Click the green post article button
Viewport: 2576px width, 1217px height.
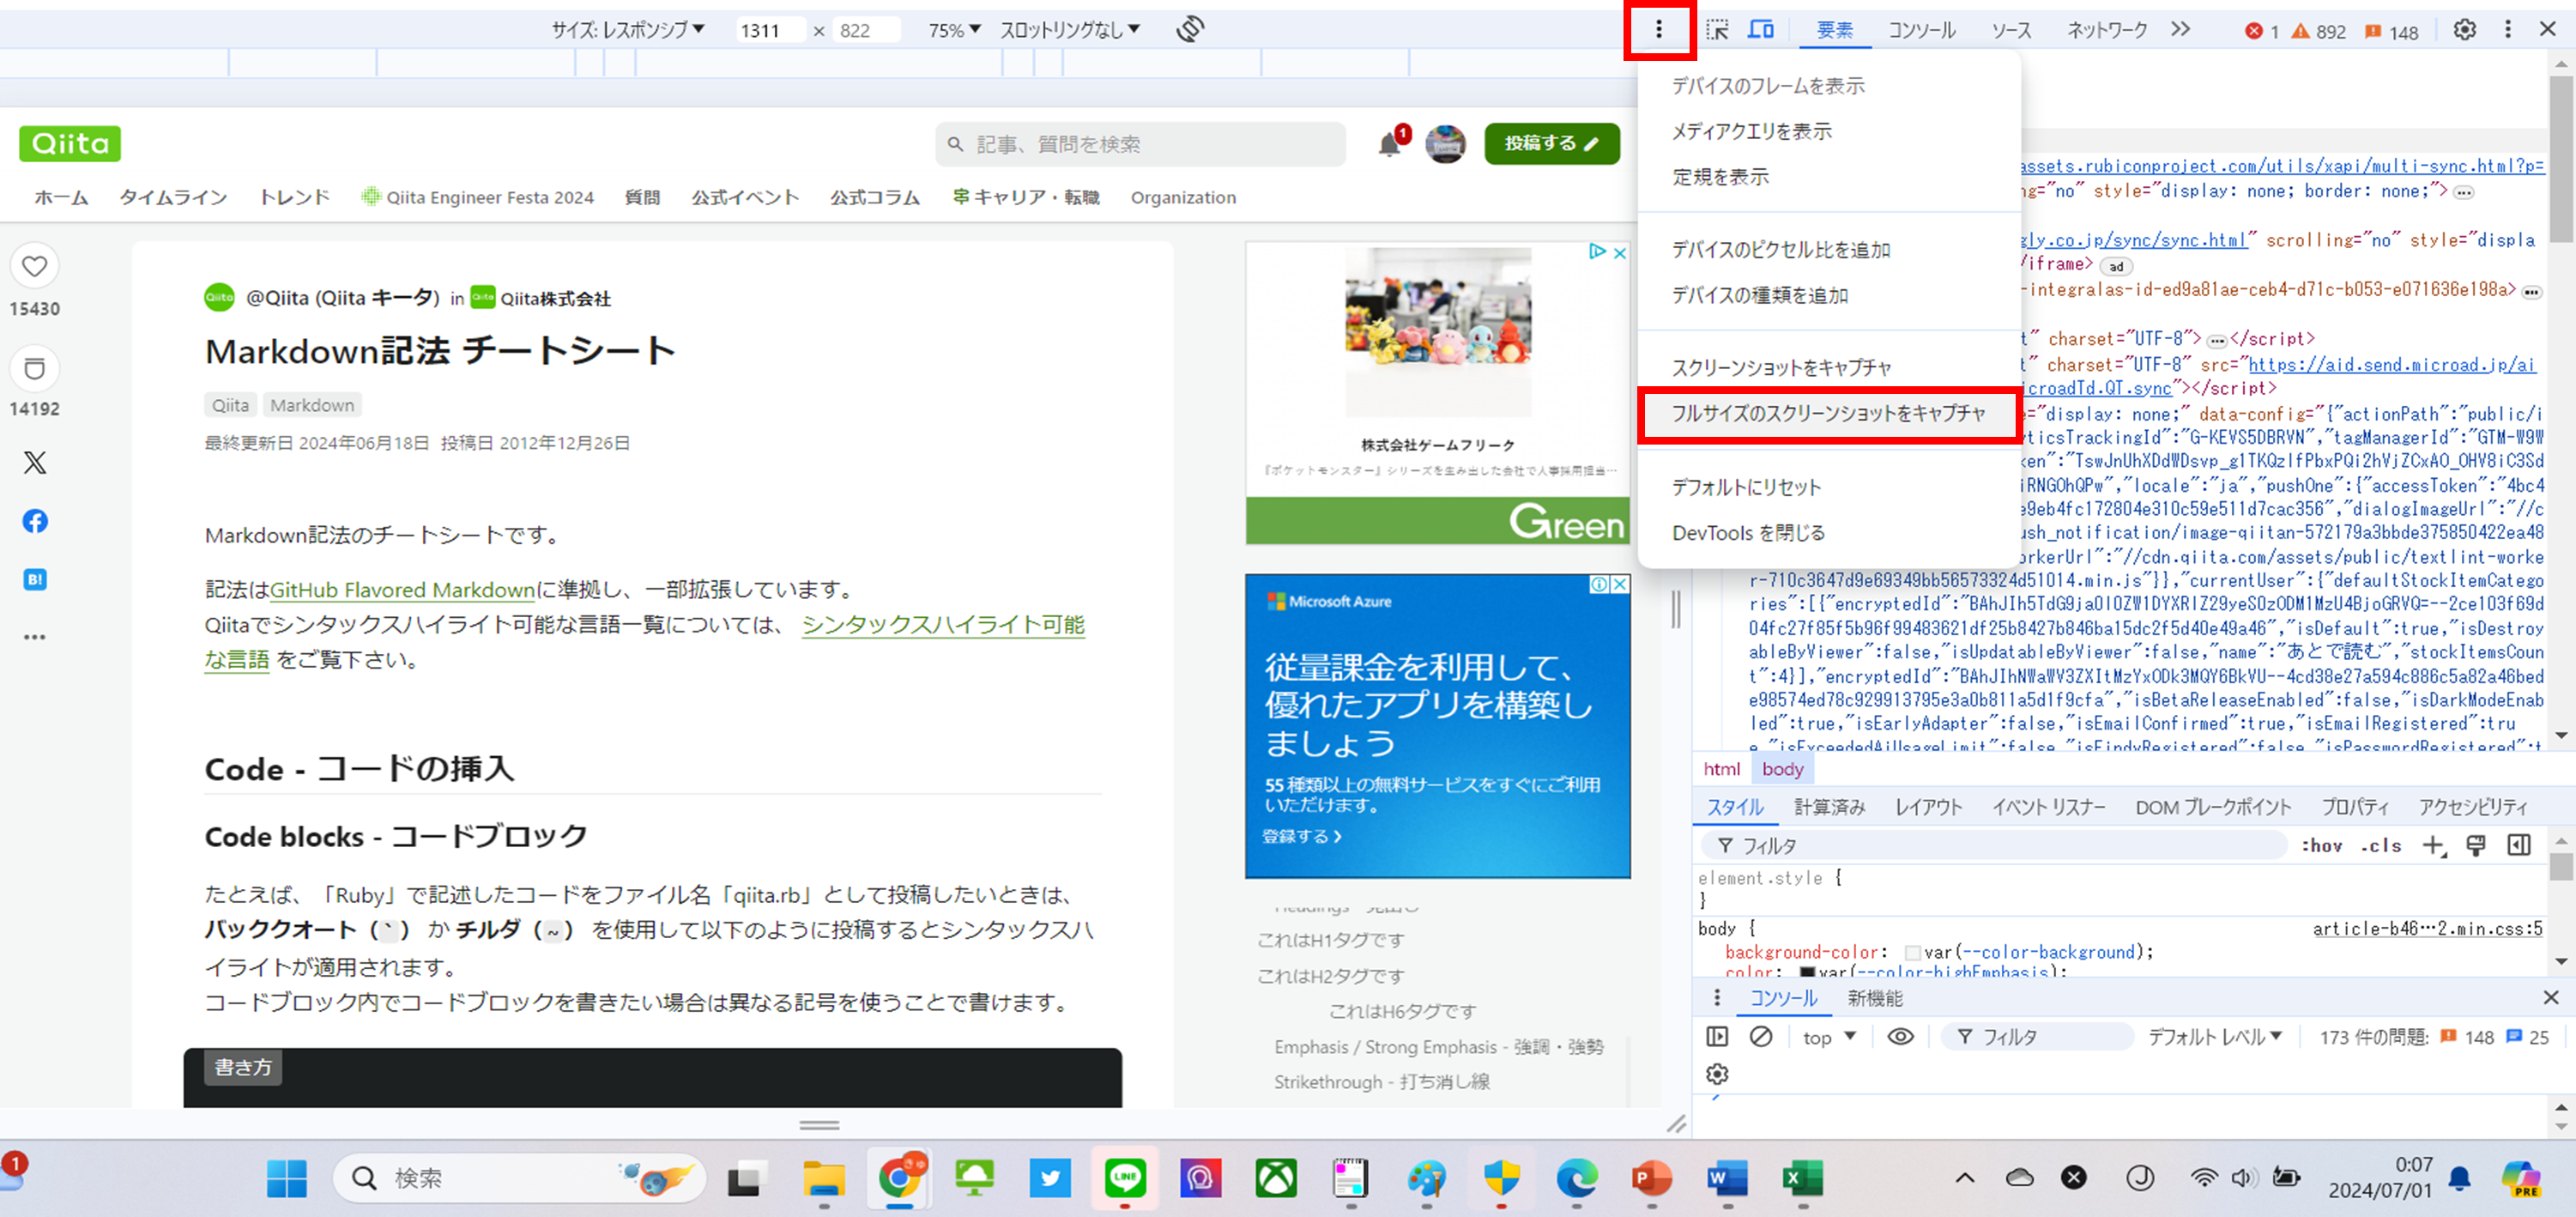click(x=1551, y=144)
